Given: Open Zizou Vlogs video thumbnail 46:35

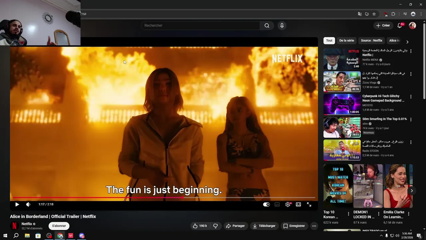Looking at the screenshot, I should pyautogui.click(x=342, y=81).
